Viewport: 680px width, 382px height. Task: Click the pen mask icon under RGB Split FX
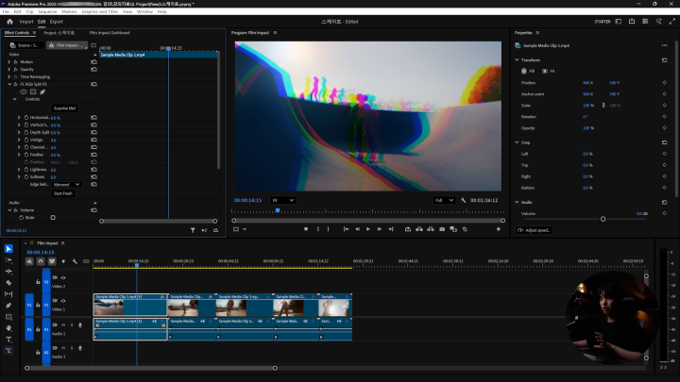(42, 91)
